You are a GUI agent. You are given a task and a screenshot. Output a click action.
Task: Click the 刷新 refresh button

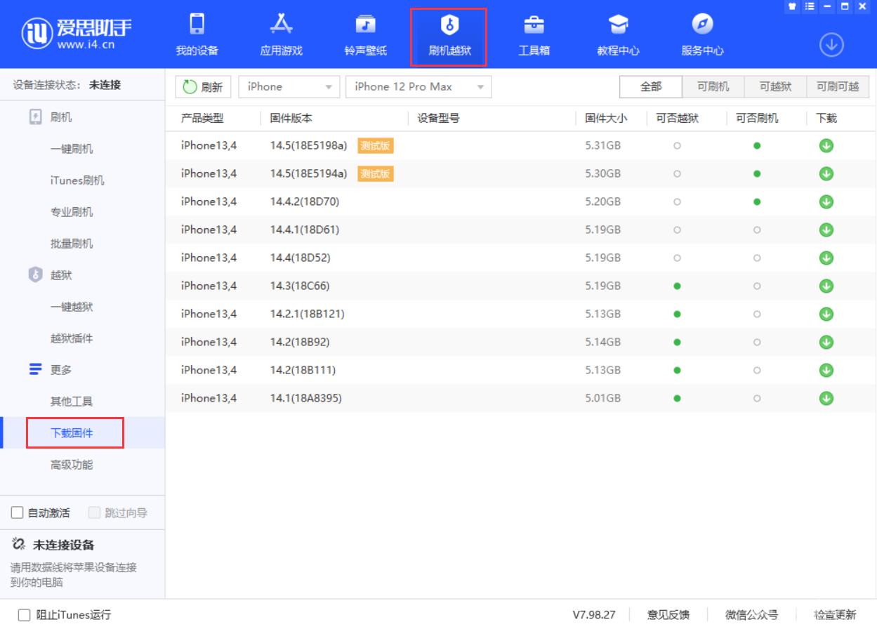(x=204, y=86)
